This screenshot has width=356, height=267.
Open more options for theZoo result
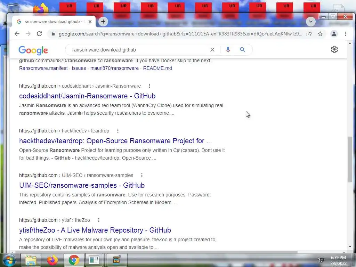click(98, 220)
